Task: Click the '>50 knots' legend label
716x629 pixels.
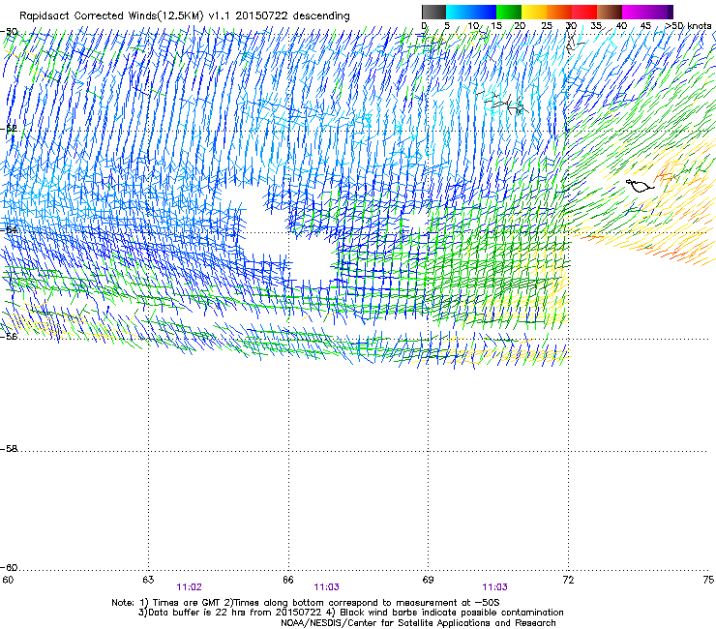Action: click(x=688, y=26)
